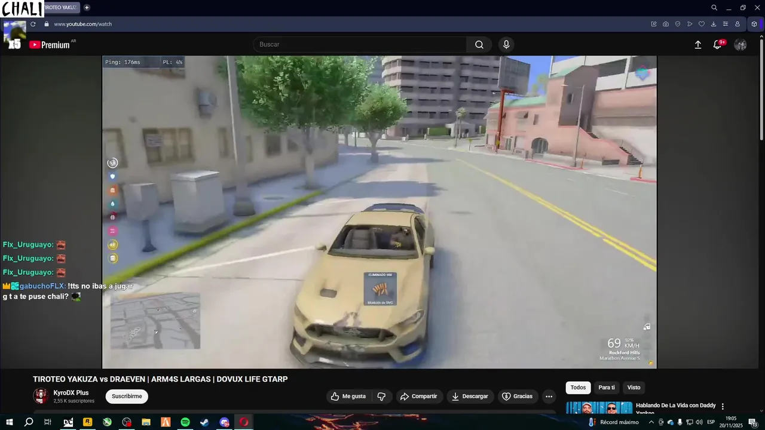Image resolution: width=765 pixels, height=430 pixels.
Task: Open the Daddy Yankee video thumbnail
Action: 599,407
